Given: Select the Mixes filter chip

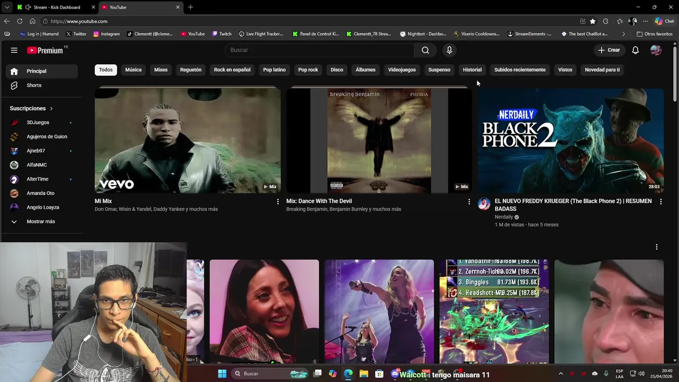Looking at the screenshot, I should click(x=161, y=70).
